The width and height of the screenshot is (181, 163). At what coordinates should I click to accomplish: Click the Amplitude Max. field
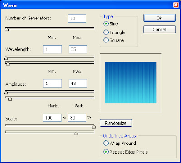point(78,83)
